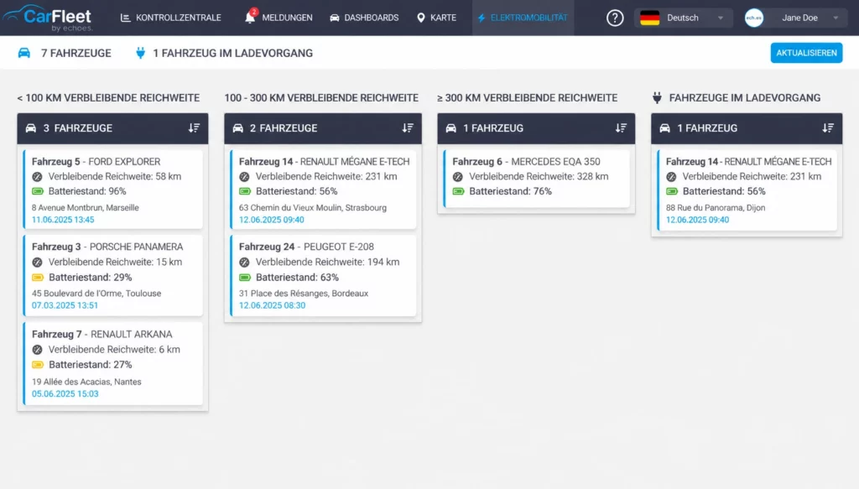Open the Karte map view
Image resolution: width=859 pixels, height=489 pixels.
436,18
